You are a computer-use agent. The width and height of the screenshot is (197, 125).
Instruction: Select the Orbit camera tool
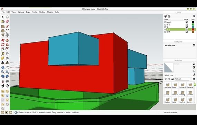click(x=3, y=68)
